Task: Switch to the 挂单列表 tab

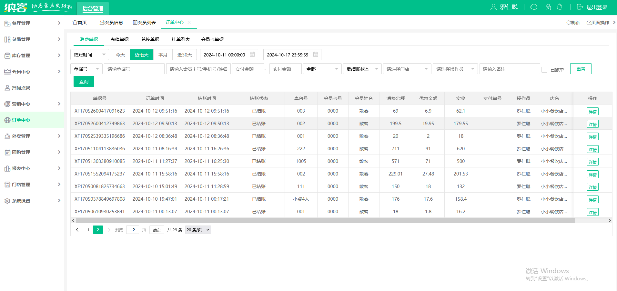Action: coord(181,39)
